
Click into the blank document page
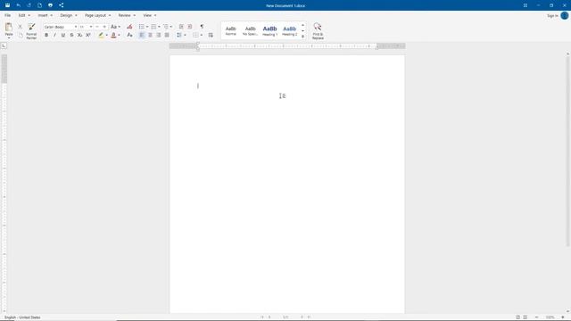click(x=287, y=184)
